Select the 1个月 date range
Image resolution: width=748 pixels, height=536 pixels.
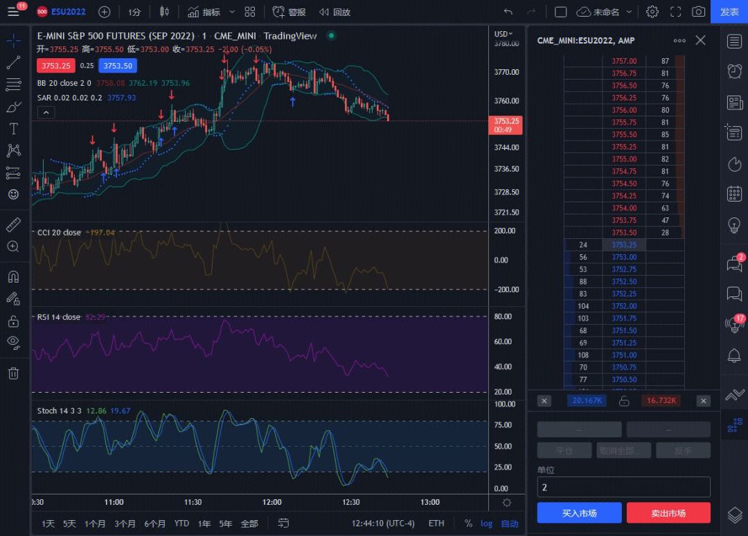coord(95,524)
